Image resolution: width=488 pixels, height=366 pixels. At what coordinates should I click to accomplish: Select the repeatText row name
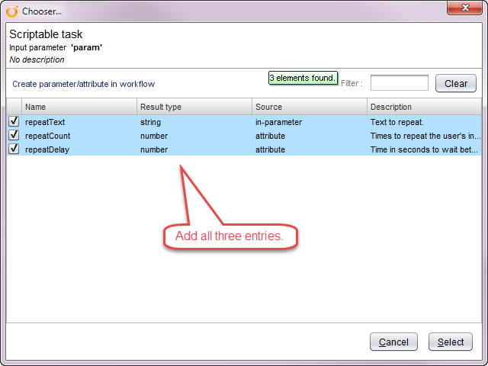tap(47, 122)
